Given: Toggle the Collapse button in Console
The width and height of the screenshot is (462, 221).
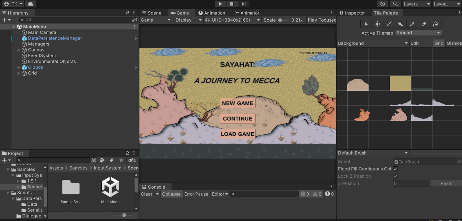Looking at the screenshot, I should click(x=171, y=194).
